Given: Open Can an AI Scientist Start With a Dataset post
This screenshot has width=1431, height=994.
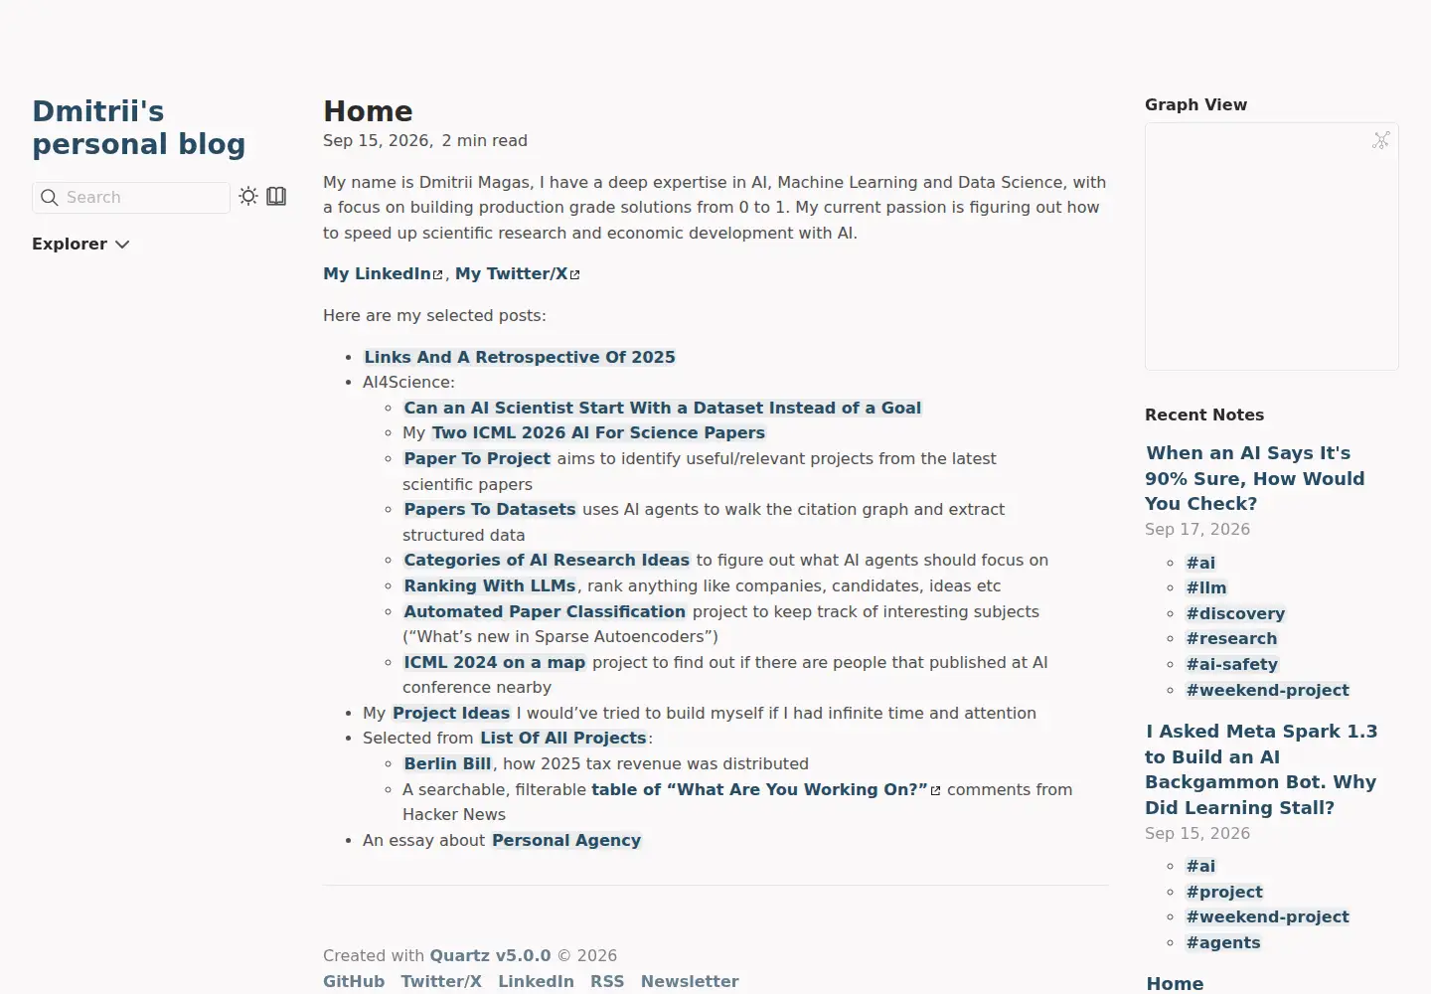Looking at the screenshot, I should point(662,408).
